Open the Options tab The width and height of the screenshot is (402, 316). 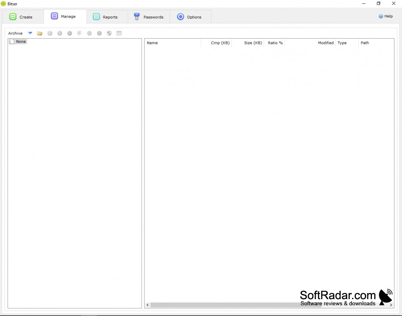[190, 17]
